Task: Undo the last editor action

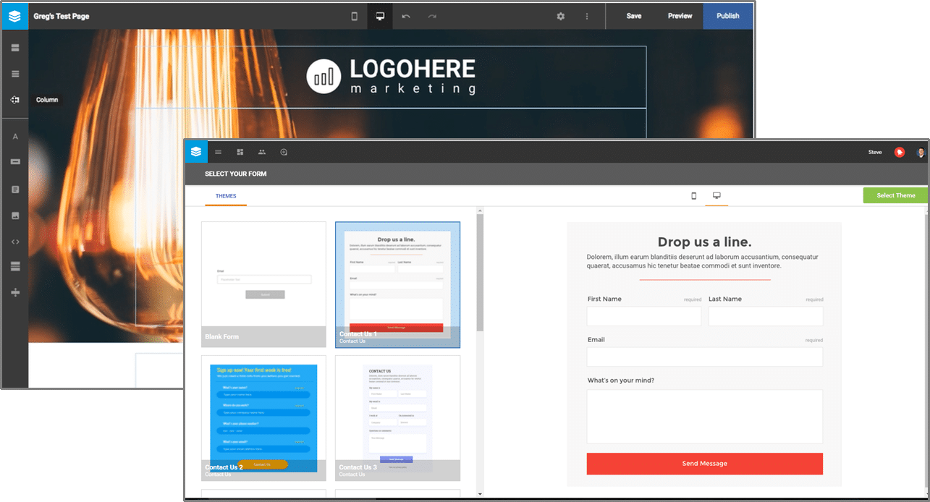Action: click(x=406, y=16)
